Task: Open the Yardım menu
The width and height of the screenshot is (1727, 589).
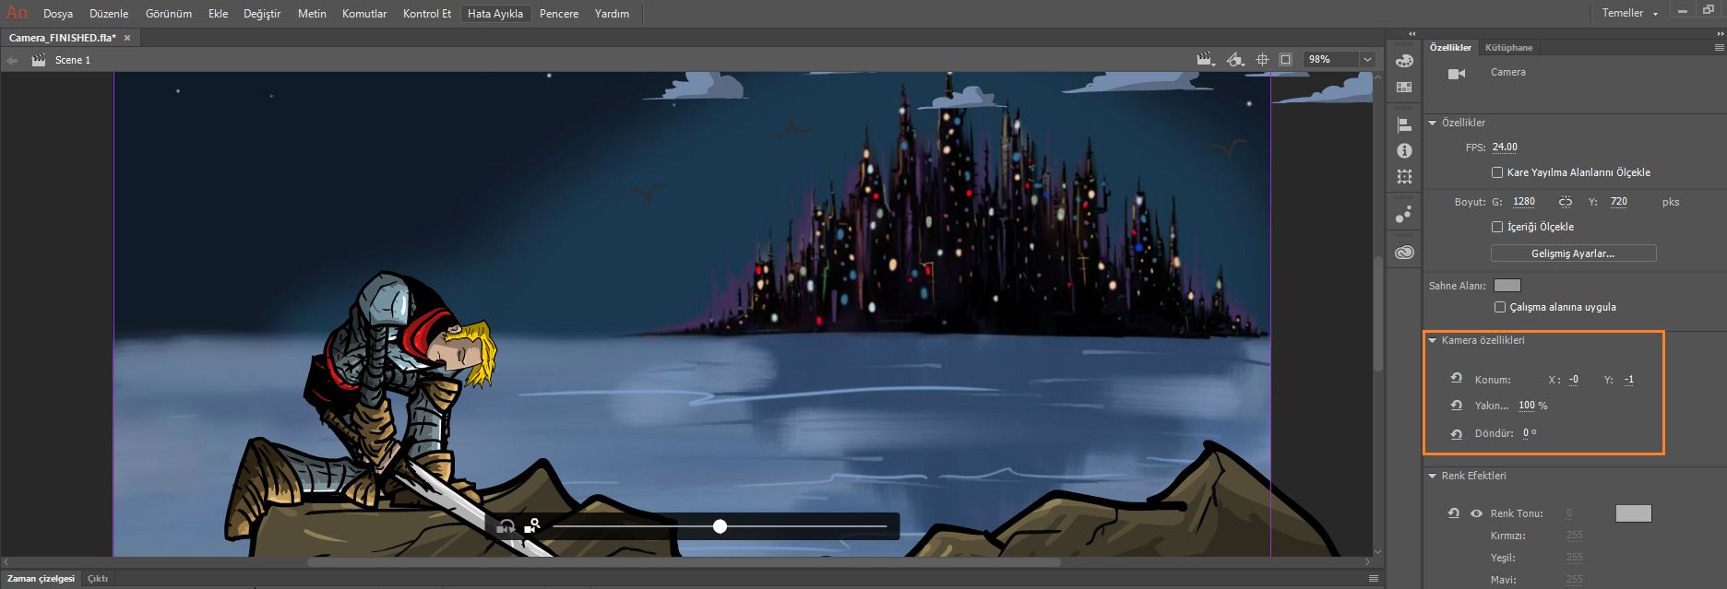Action: 612,14
